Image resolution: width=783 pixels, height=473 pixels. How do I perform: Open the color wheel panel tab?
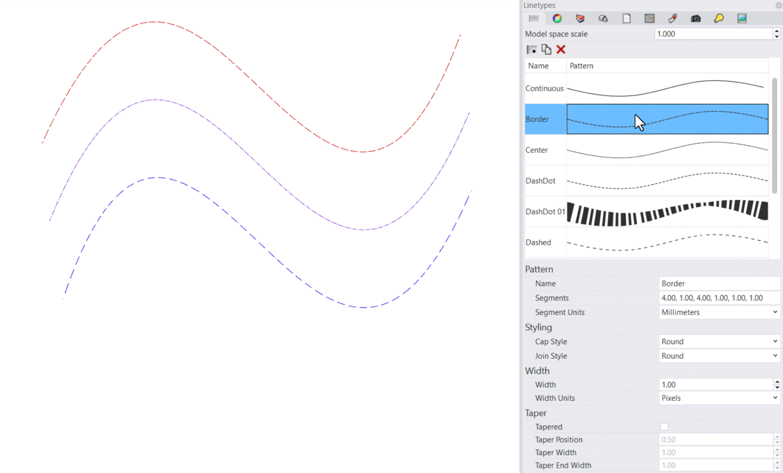point(557,18)
